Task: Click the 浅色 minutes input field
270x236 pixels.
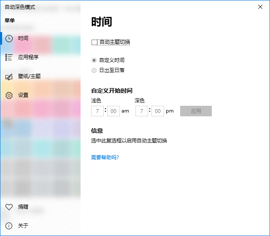Action: click(113, 111)
